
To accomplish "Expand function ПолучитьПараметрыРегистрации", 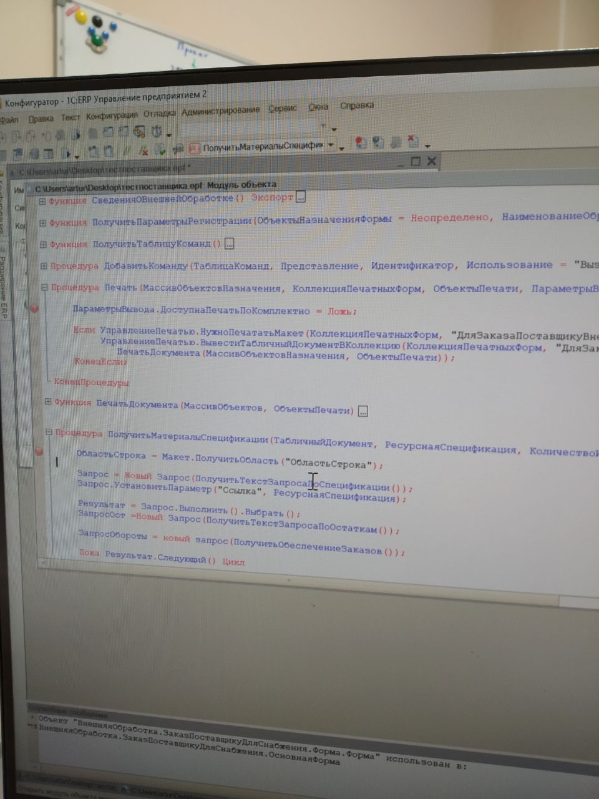I will (x=42, y=223).
